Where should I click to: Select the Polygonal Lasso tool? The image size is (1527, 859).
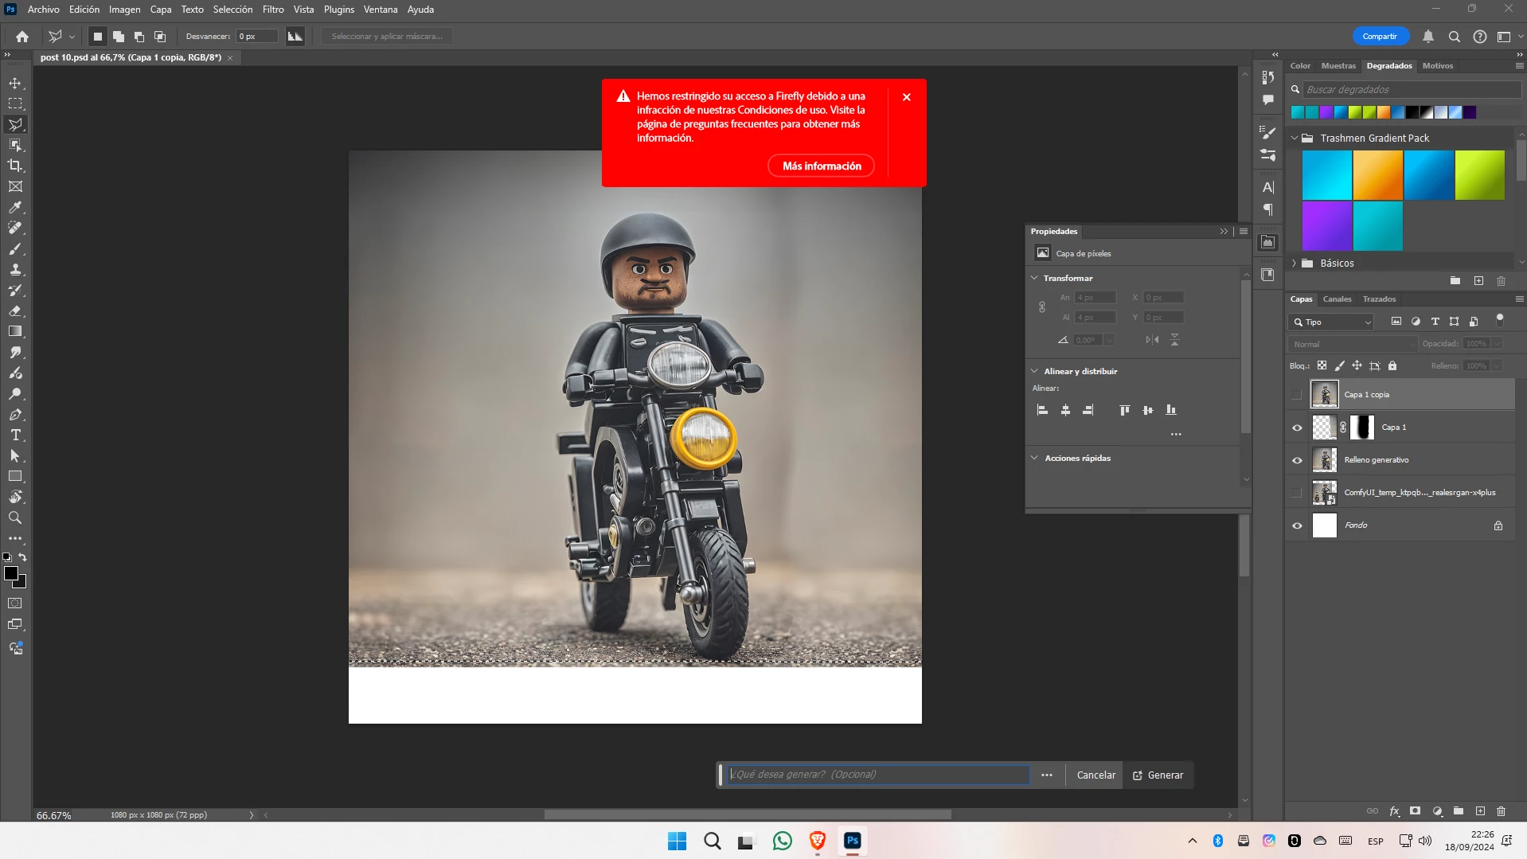click(15, 124)
